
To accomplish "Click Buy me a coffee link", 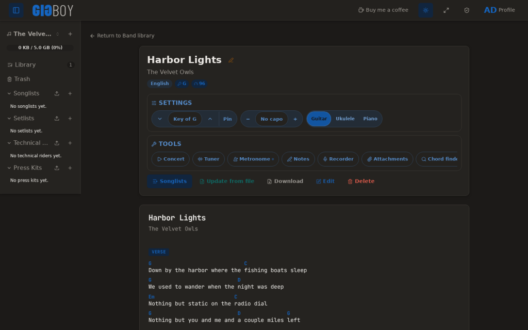I will point(383,10).
